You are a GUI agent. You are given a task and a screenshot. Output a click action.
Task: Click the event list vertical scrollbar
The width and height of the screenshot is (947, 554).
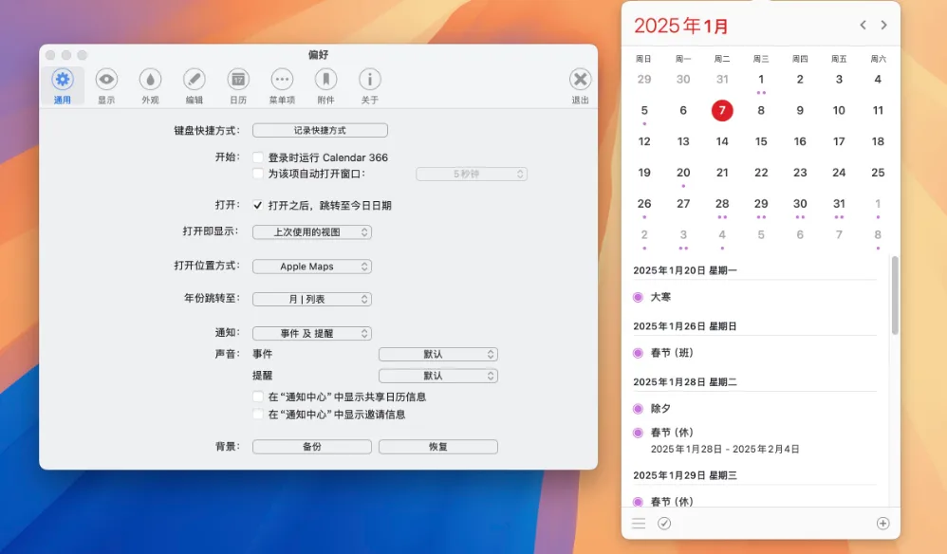895,295
